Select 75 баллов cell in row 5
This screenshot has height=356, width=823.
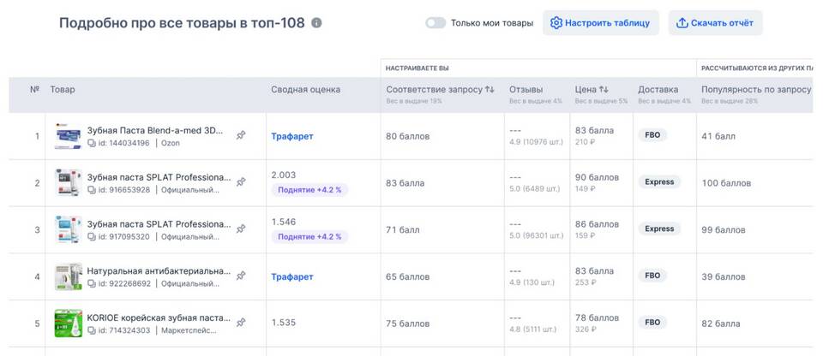[408, 323]
